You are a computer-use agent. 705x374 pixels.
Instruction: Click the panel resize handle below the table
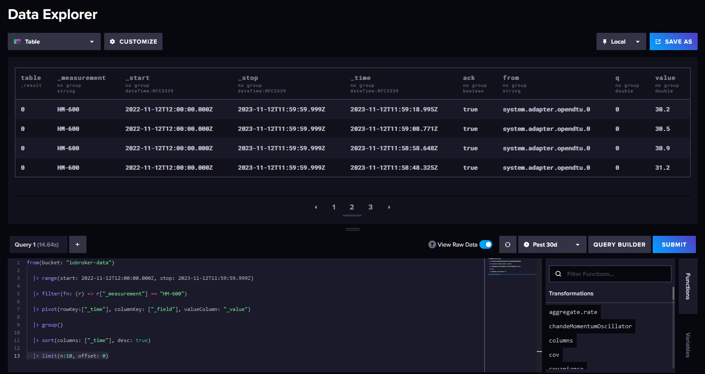point(353,229)
